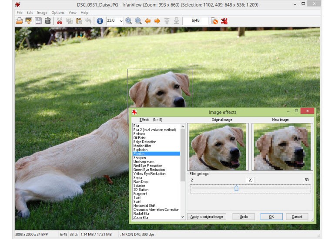
Task: Open a file with the folder icon
Action: click(19, 21)
